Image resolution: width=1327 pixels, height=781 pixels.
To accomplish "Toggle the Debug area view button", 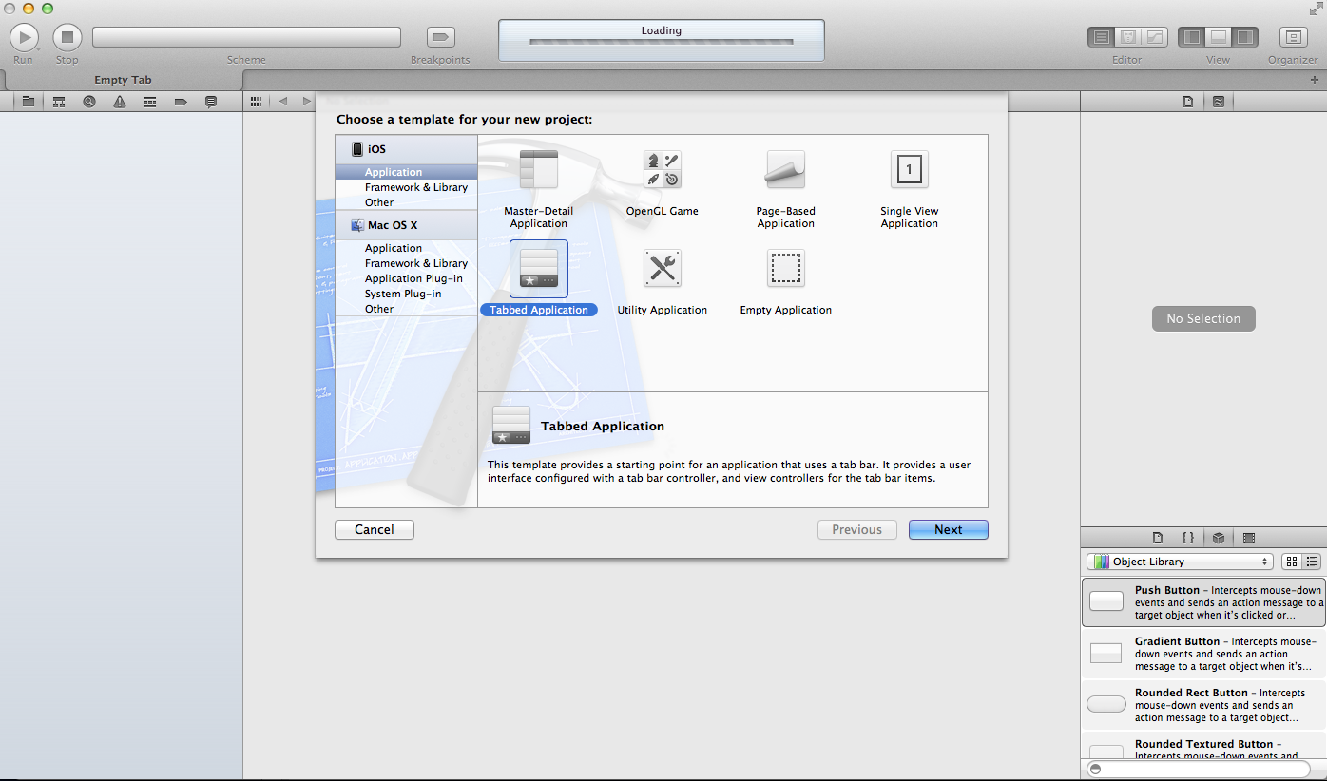I will [x=1218, y=37].
